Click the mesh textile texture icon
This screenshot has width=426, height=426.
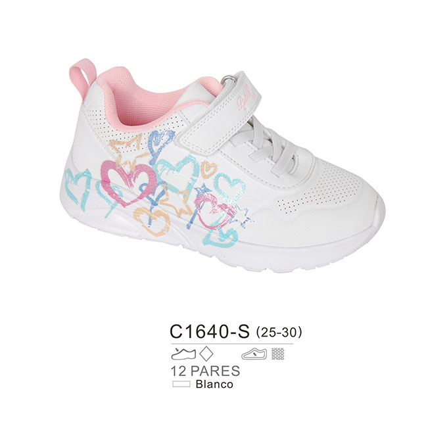point(277,354)
